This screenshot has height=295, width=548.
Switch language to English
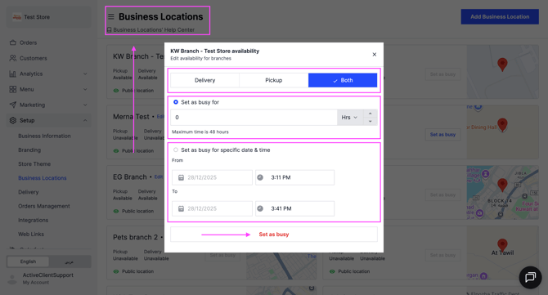tap(28, 261)
